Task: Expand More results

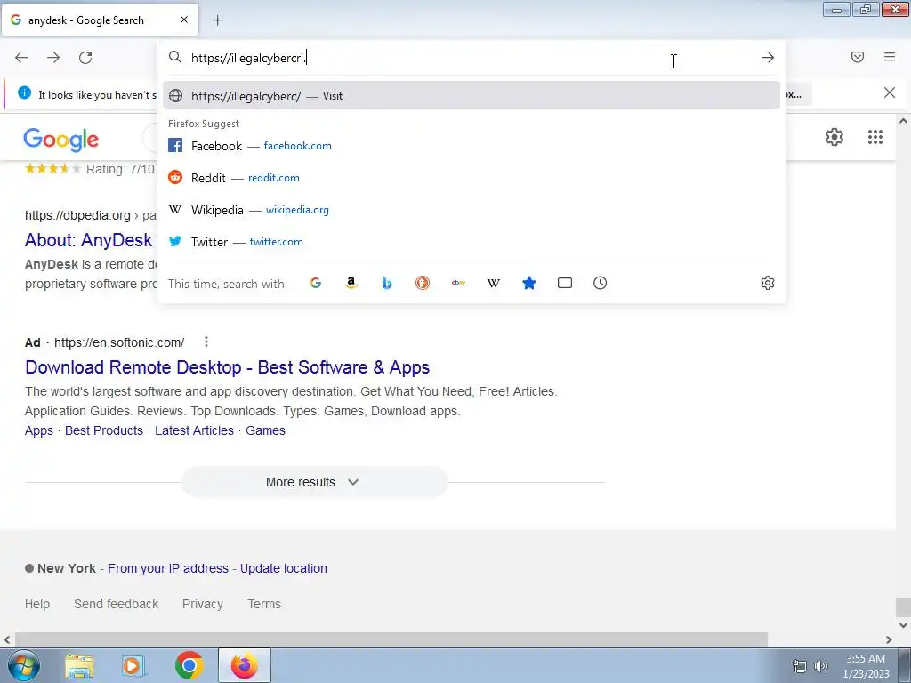Action: pyautogui.click(x=314, y=482)
